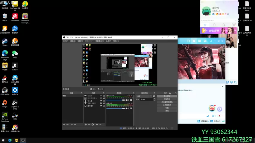Open the scene transition type dropdown
This screenshot has height=143, width=255.
pyautogui.click(x=144, y=96)
